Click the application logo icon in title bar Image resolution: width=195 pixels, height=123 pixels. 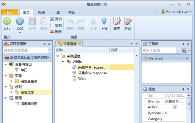click(x=4, y=4)
